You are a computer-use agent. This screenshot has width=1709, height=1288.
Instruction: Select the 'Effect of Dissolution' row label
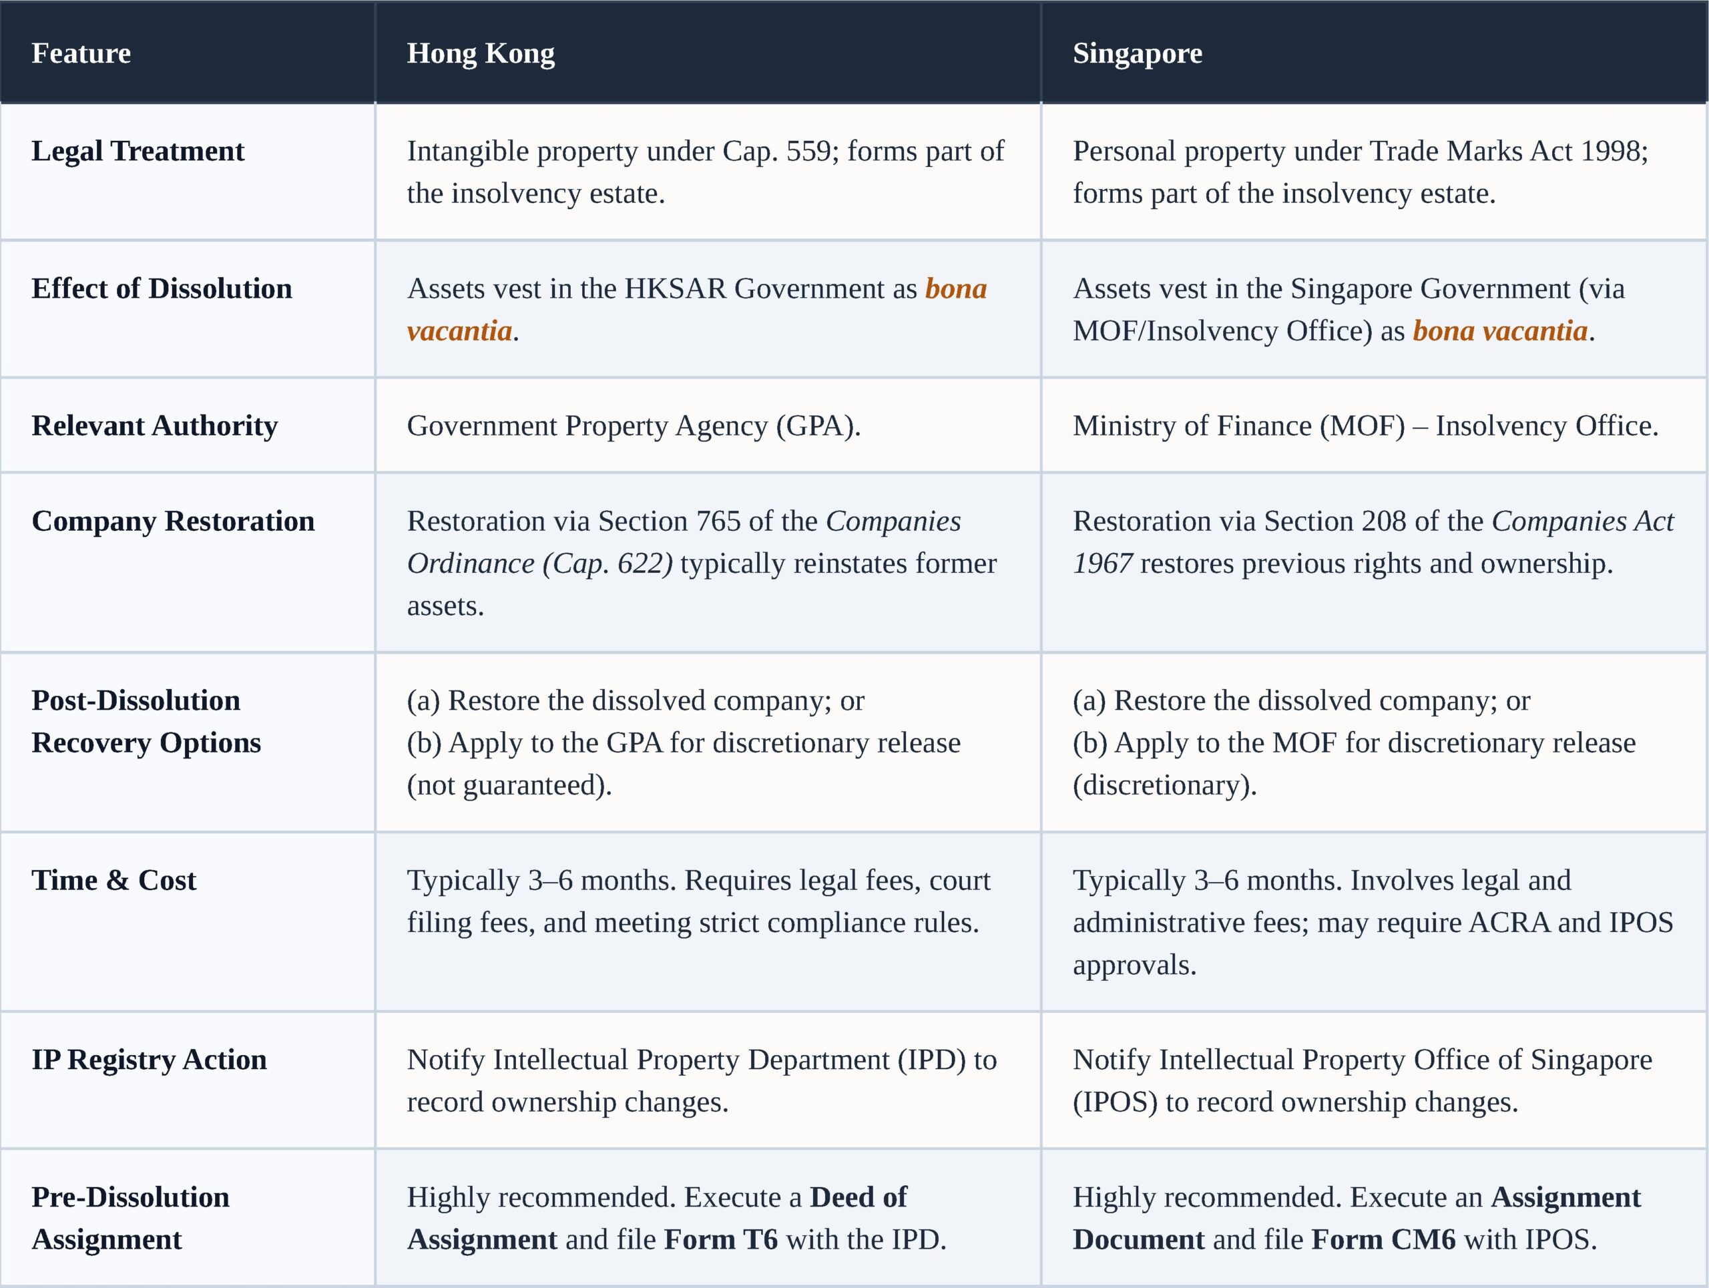coord(188,309)
